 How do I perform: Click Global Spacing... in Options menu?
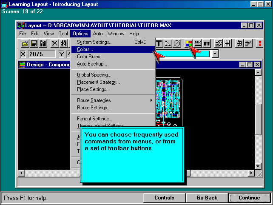coord(94,75)
